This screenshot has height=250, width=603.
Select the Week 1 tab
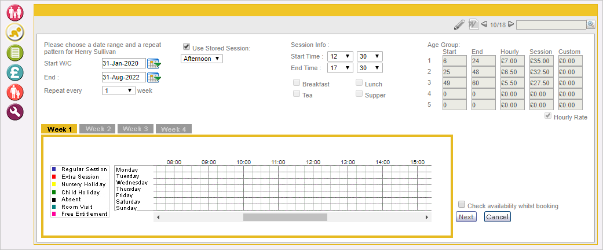pos(59,129)
